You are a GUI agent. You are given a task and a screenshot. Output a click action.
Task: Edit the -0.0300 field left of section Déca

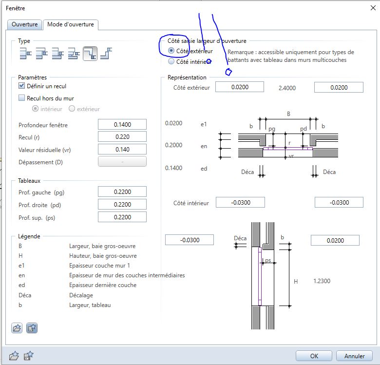(190, 240)
